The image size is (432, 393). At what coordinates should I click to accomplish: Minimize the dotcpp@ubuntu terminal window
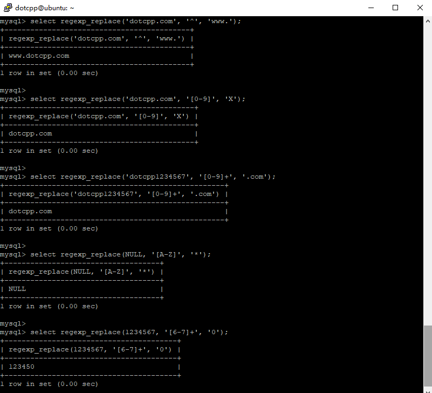[371, 8]
